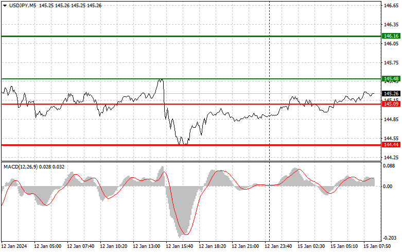Click the 12 Jan 23:40 time label
This screenshot has width=402, height=252.
click(x=278, y=246)
